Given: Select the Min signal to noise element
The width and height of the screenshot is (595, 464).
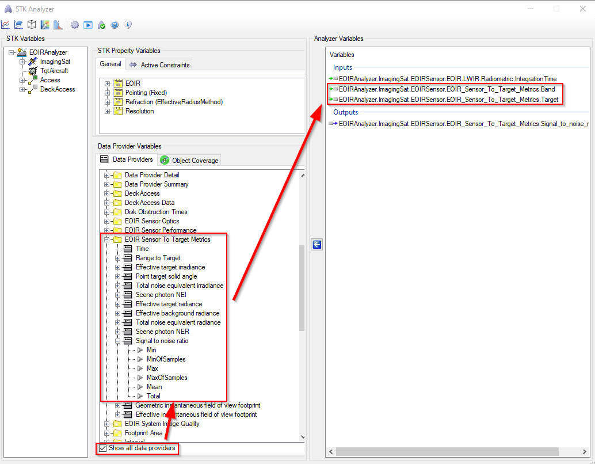Looking at the screenshot, I should tap(151, 350).
